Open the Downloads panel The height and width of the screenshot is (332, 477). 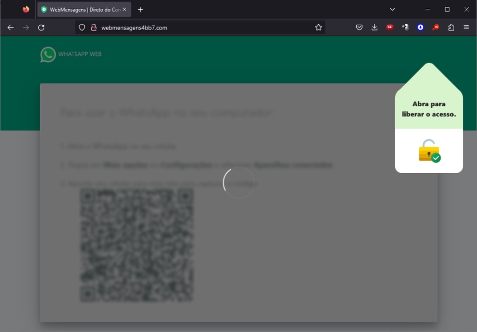(x=374, y=27)
